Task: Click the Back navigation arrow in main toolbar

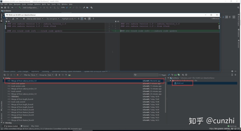Action: [12, 7]
